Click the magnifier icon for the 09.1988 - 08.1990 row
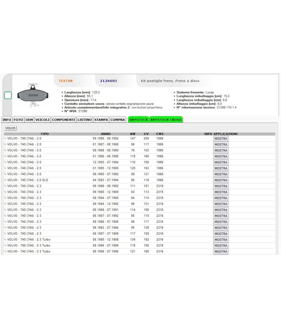Viewport: 281px width, 328px height. [5, 150]
